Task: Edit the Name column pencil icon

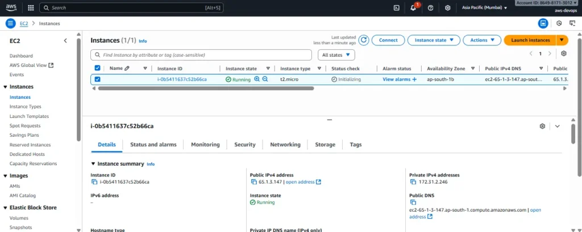Action: (x=127, y=68)
